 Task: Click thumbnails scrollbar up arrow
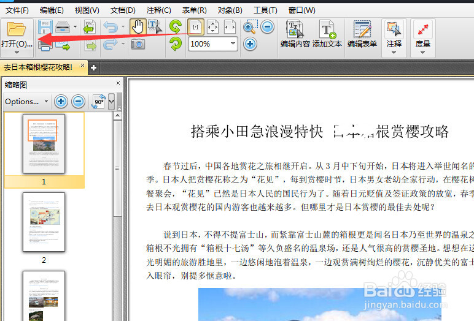pos(118,116)
